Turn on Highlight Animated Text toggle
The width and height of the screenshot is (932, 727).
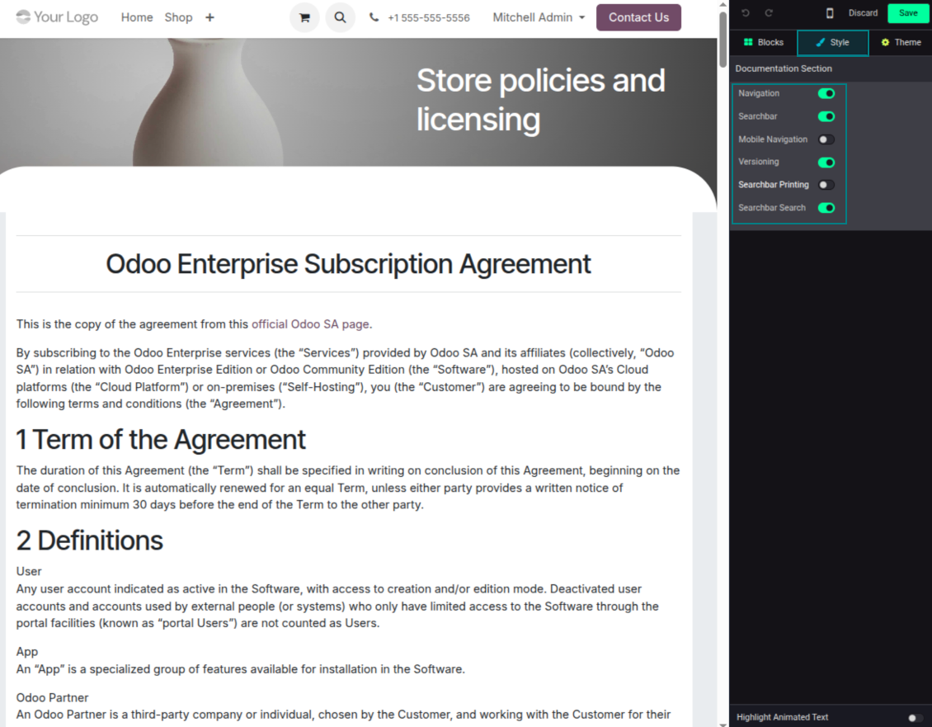tap(914, 718)
